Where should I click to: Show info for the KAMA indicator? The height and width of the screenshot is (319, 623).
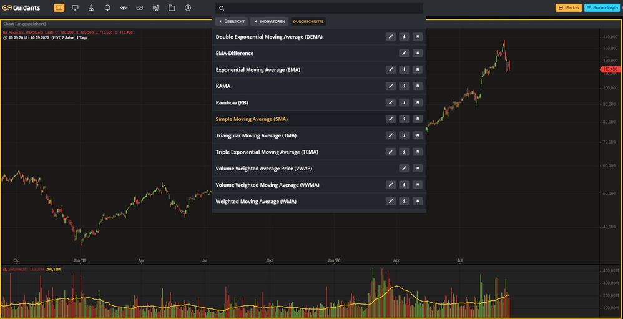(x=404, y=86)
